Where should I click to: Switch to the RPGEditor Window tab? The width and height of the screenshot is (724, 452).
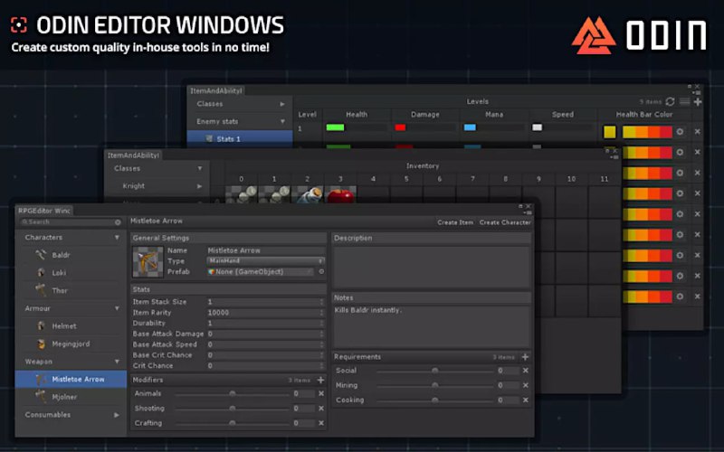tap(44, 211)
